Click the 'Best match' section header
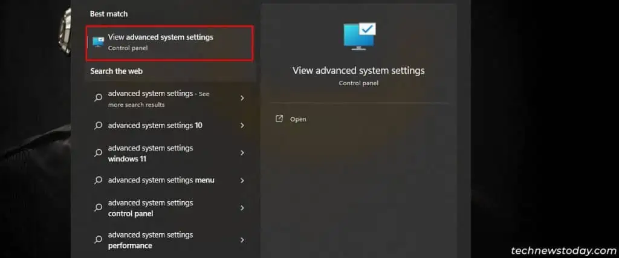 coord(109,14)
